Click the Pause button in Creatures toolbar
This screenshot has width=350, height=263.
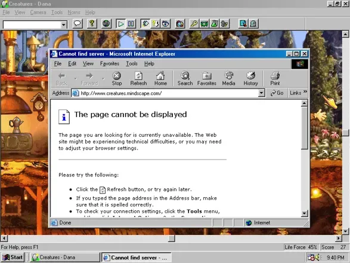(131, 24)
